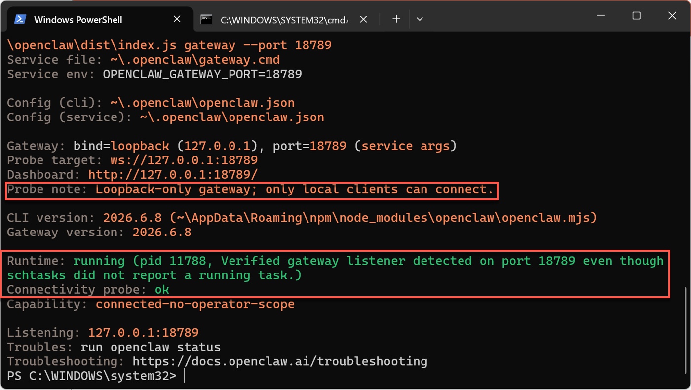Click the 'run openclaw status' hint
Viewport: 691px width, 390px height.
[151, 347]
